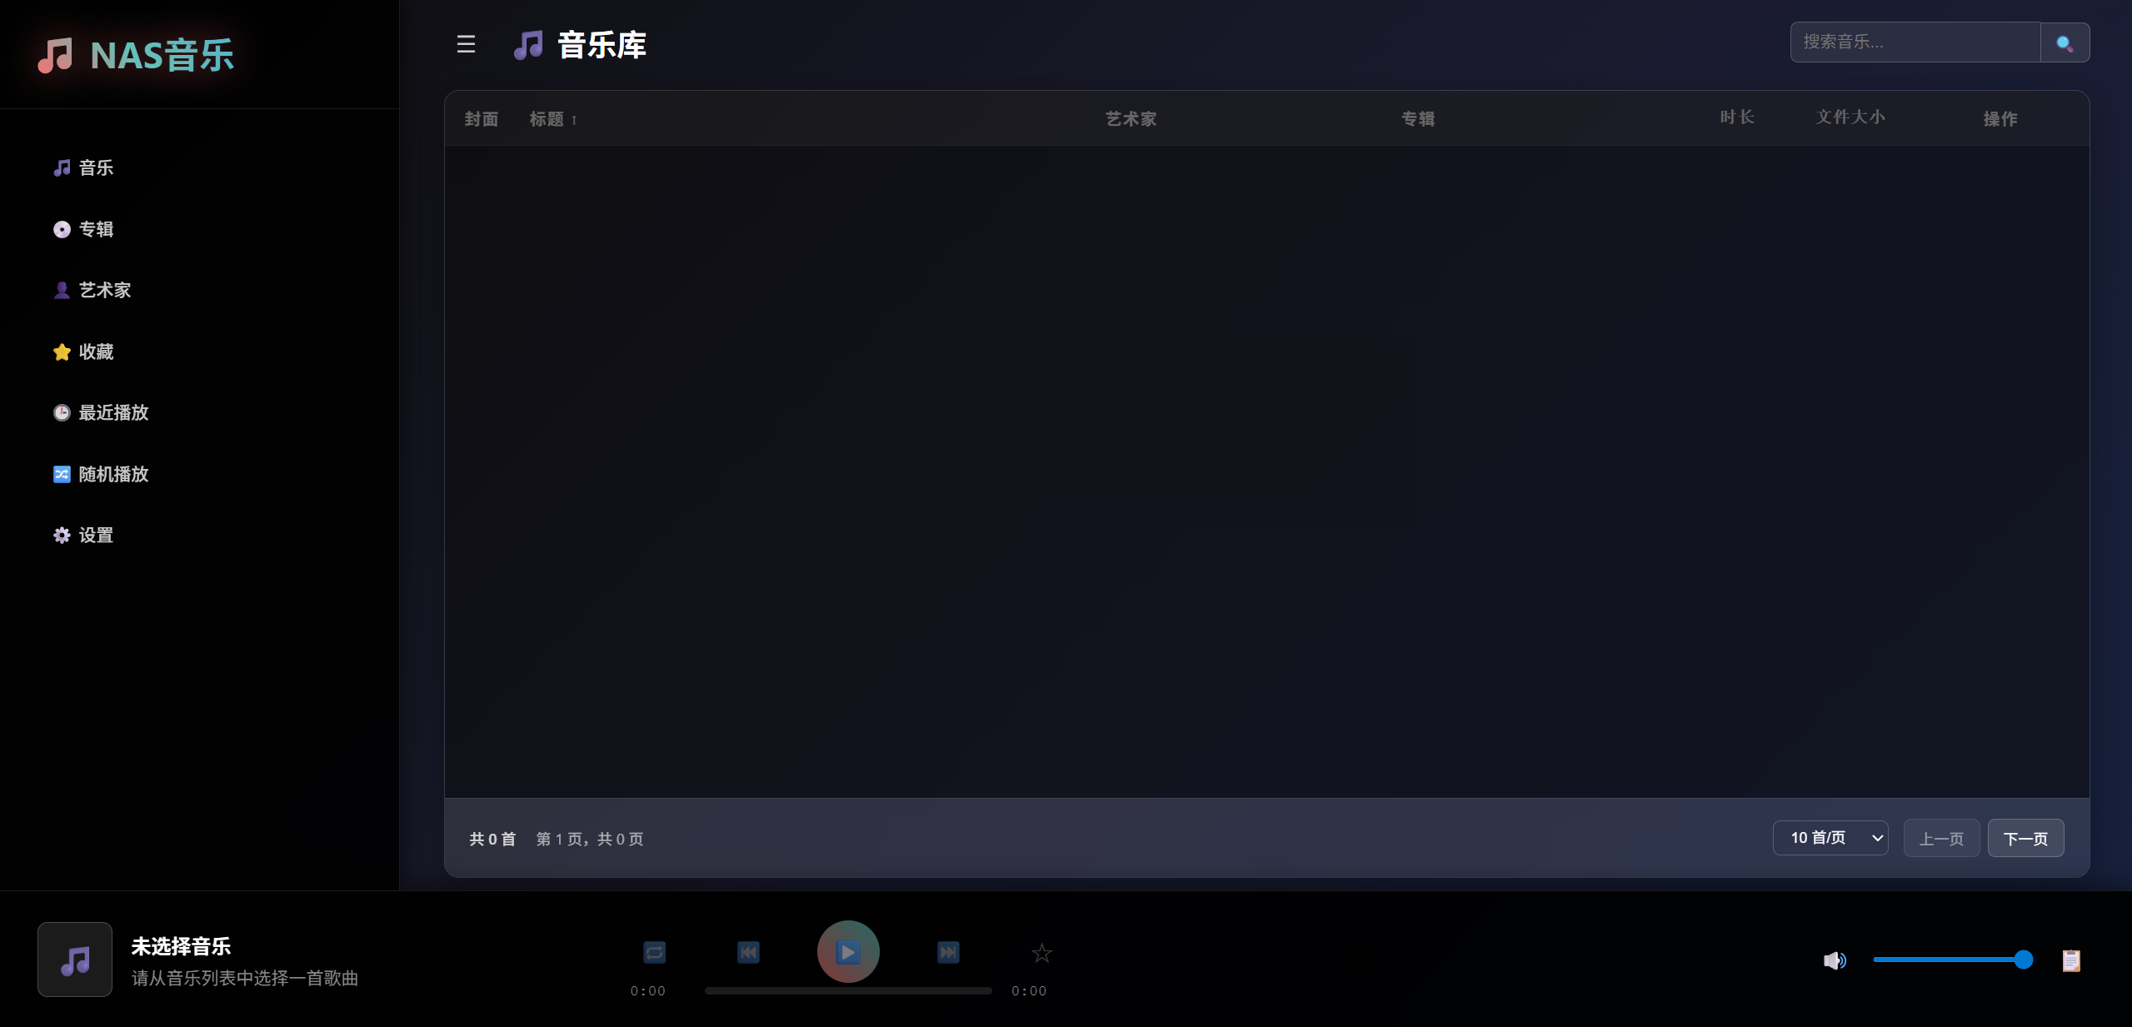Click the 上一页 button
This screenshot has height=1027, width=2132.
(1940, 839)
